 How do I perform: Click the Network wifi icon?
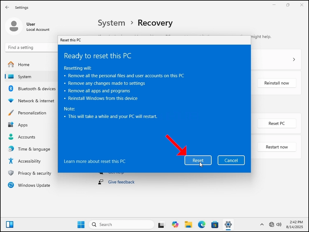point(11,101)
